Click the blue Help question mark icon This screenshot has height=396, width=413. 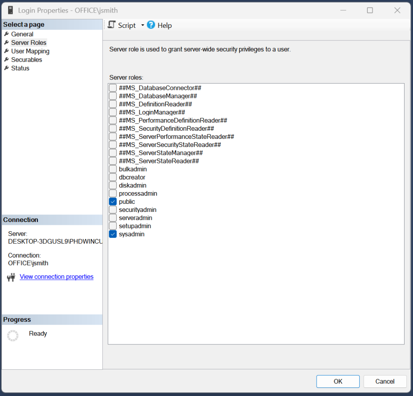point(151,25)
